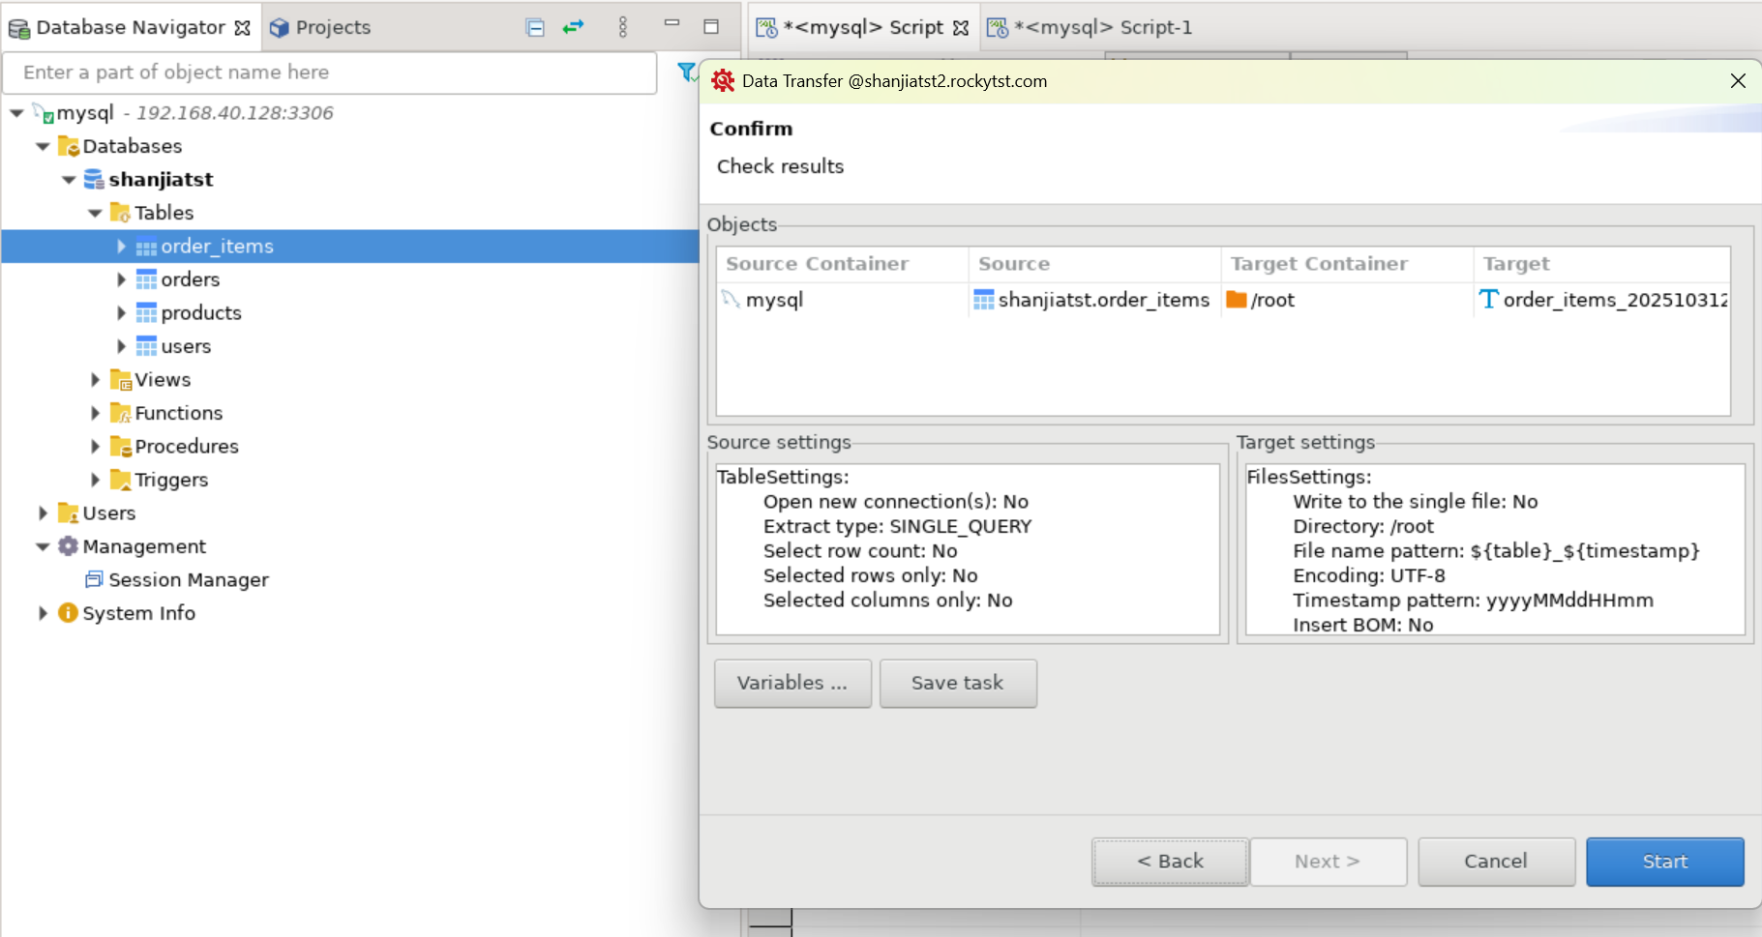Click the filter funnel icon beside search
Screen dimensions: 1762x937
pyautogui.click(x=686, y=73)
